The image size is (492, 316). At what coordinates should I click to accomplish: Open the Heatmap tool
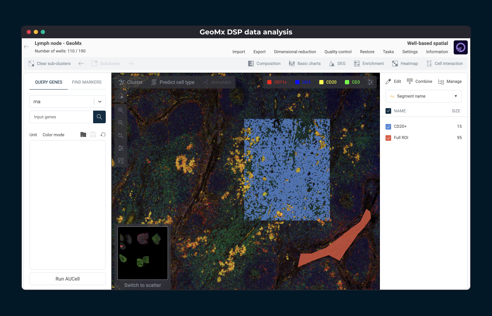click(405, 64)
